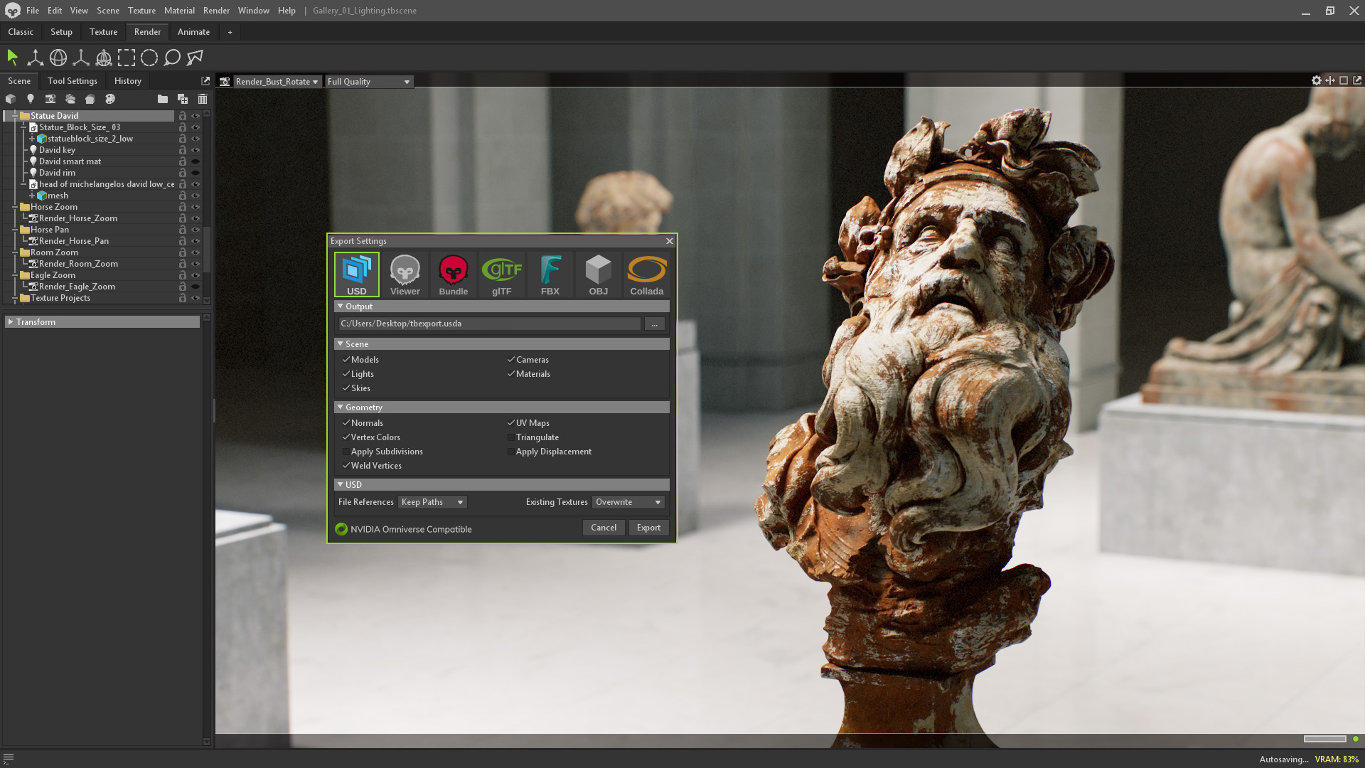Choose the Bundle export format icon
The width and height of the screenshot is (1365, 768).
[x=453, y=274]
